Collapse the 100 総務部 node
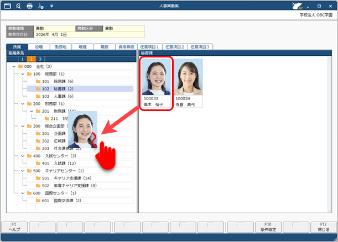 pos(23,74)
